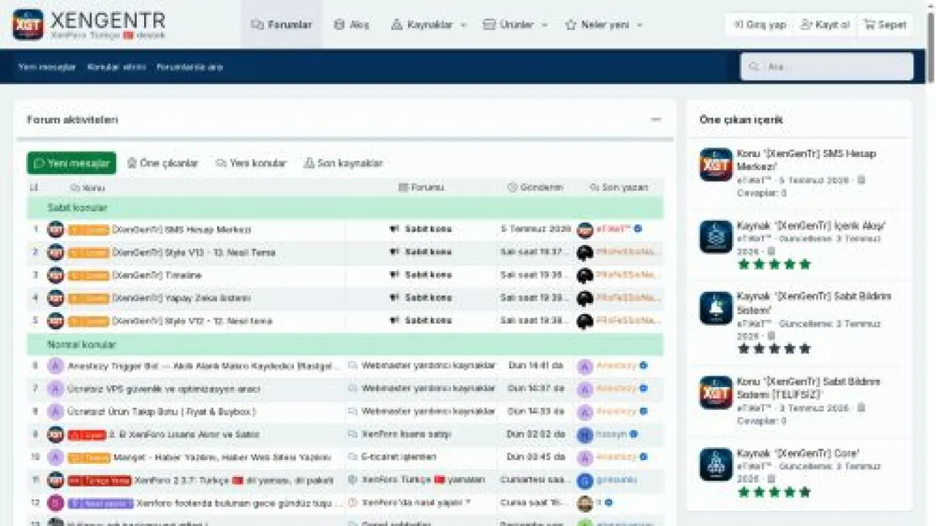Open topic [XenGenTr] Timeline
Viewport: 936px width, 526px height.
(156, 275)
